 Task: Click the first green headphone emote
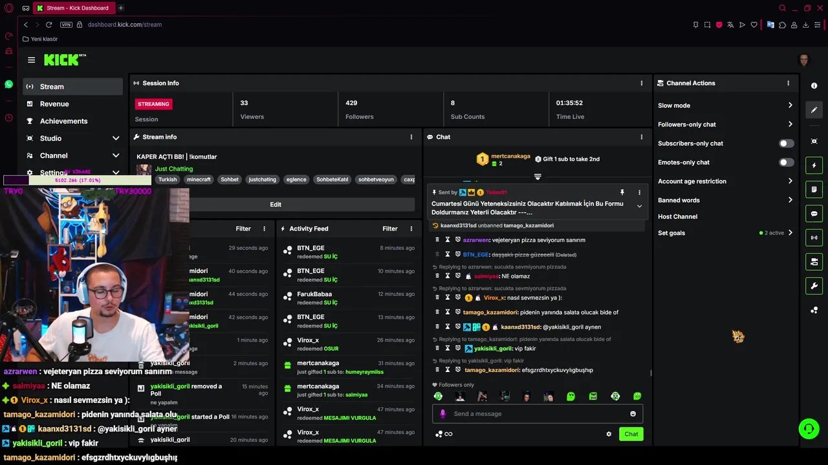pos(438,397)
